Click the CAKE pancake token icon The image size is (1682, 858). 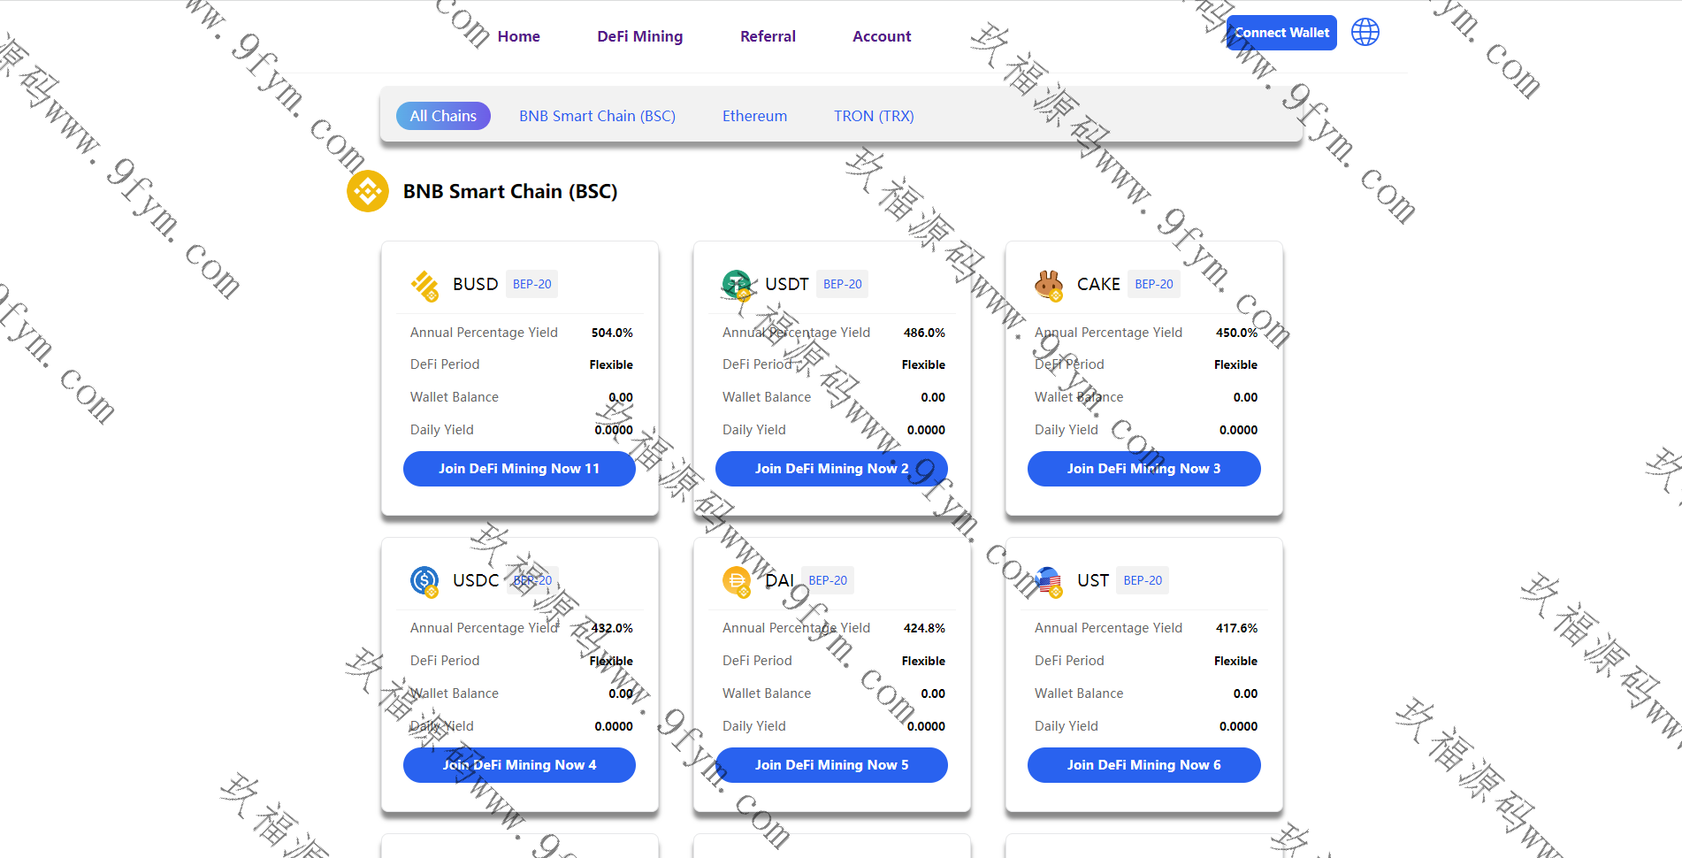coord(1049,285)
